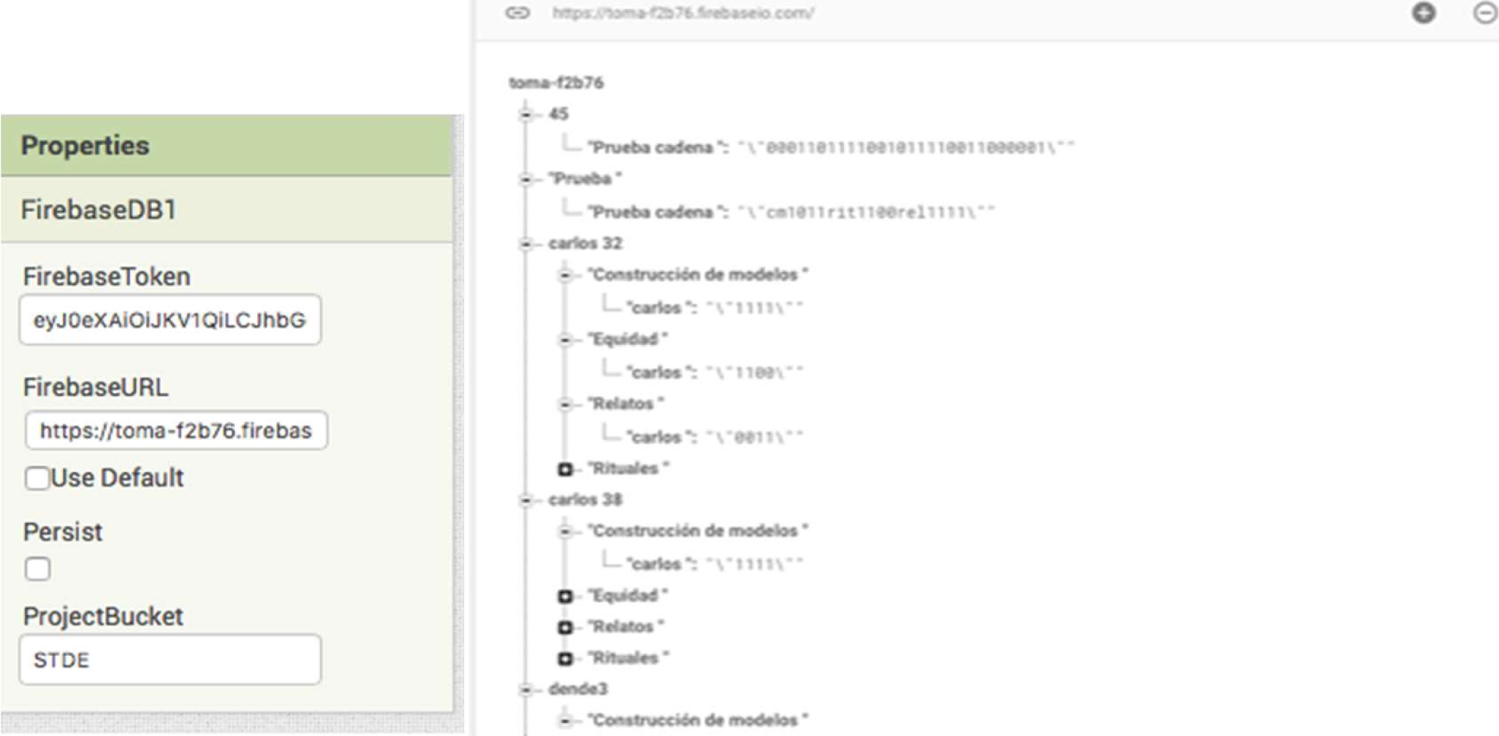Enable the Use Default checkbox
This screenshot has width=1499, height=736.
38,478
